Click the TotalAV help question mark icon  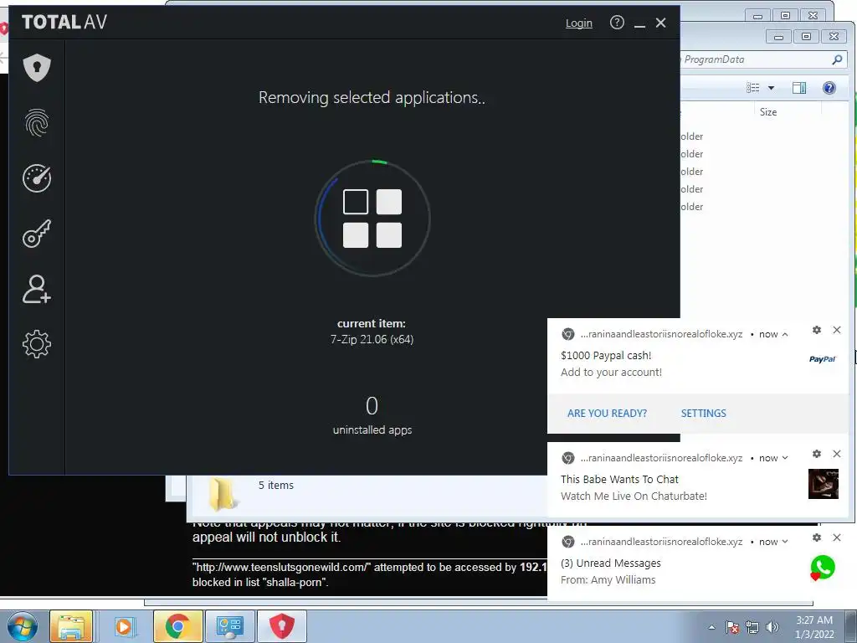pyautogui.click(x=617, y=23)
